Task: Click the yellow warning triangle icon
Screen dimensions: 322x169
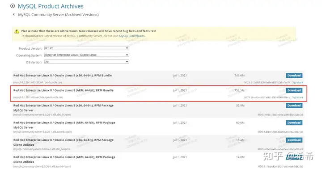Action: (17, 31)
